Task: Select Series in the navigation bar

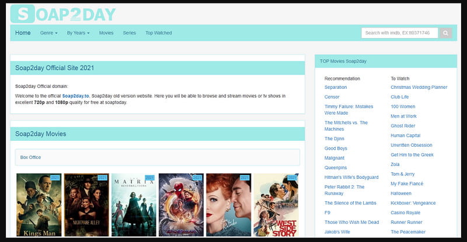Action: point(129,33)
